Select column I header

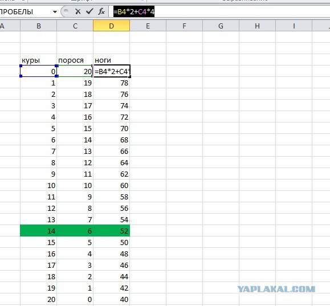[294, 26]
